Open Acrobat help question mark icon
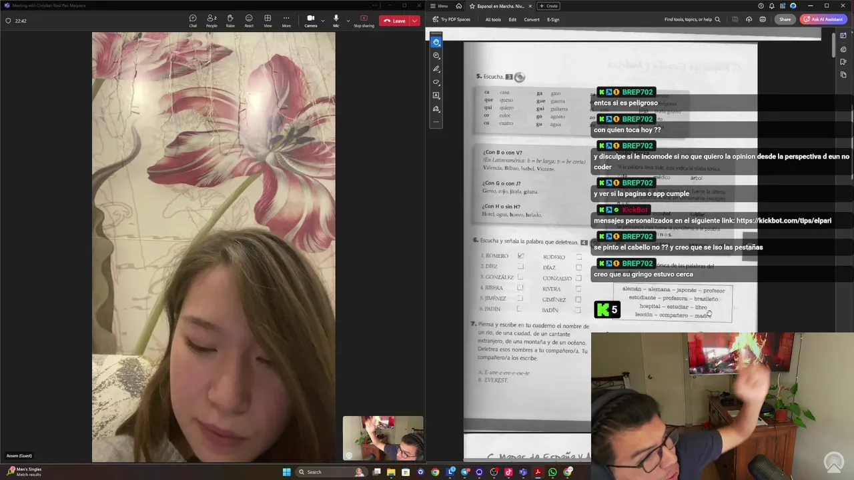 tap(761, 6)
